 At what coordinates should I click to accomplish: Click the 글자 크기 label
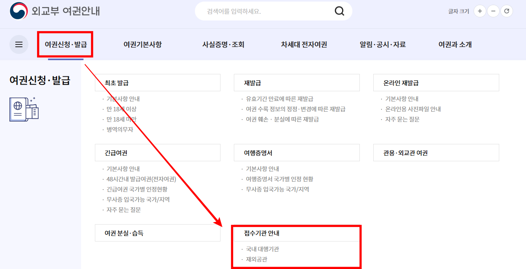[459, 11]
